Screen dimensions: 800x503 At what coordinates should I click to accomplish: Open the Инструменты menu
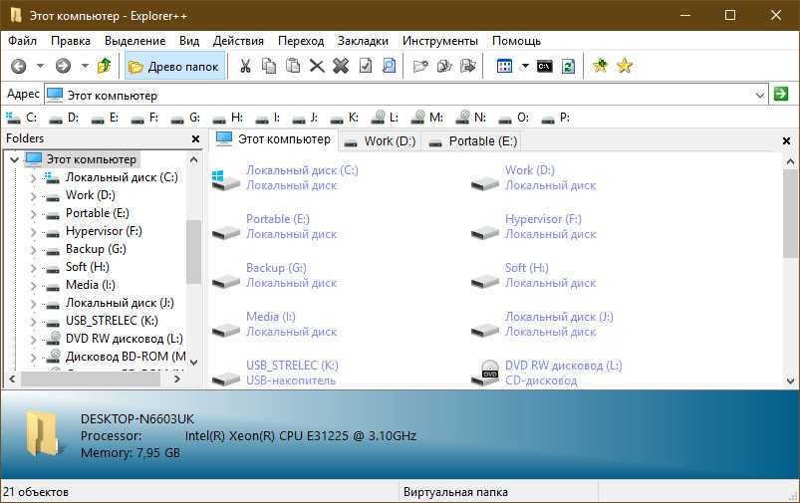[x=440, y=41]
